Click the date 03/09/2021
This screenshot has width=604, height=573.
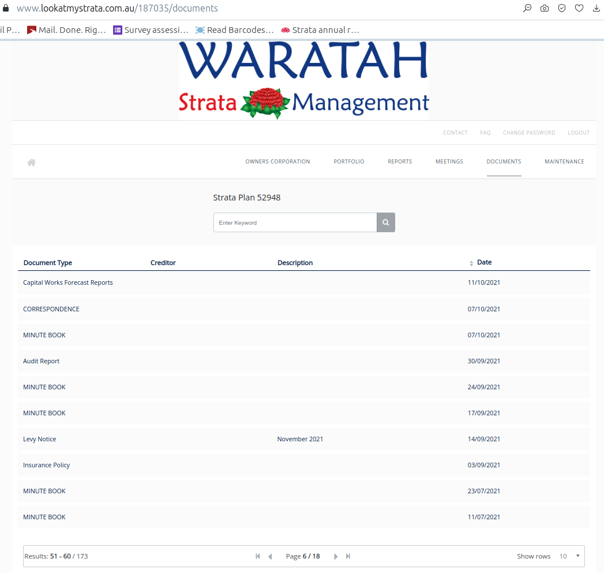tap(484, 465)
